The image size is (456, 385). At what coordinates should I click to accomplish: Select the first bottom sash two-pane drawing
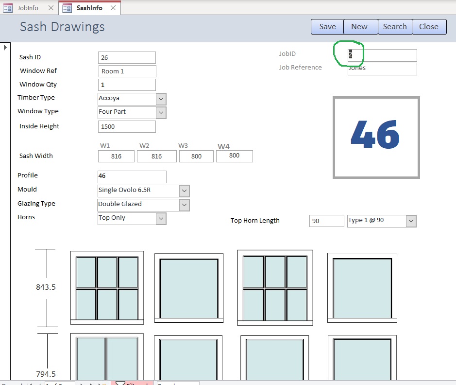pos(107,356)
